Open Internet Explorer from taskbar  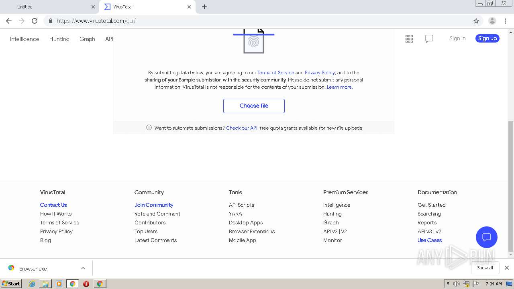(32, 284)
